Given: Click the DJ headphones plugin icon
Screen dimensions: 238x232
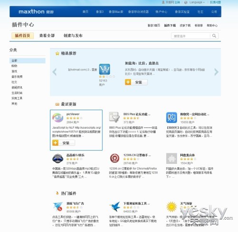Looking at the screenshot, I should [x=58, y=159].
